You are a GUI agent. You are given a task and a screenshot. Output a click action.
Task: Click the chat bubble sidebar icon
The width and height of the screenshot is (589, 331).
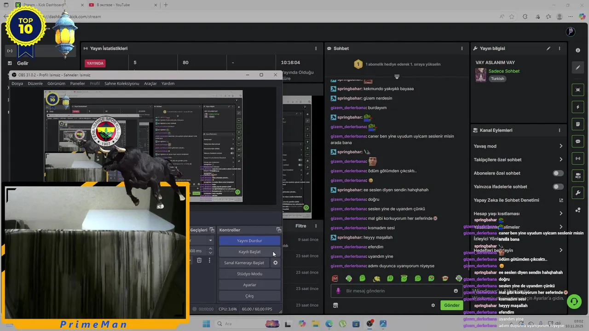[578, 142]
